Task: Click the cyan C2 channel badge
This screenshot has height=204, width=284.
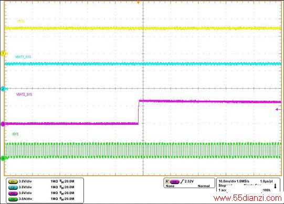Action: (13, 187)
